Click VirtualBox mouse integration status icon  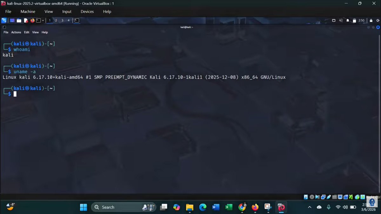pyautogui.click(x=358, y=197)
